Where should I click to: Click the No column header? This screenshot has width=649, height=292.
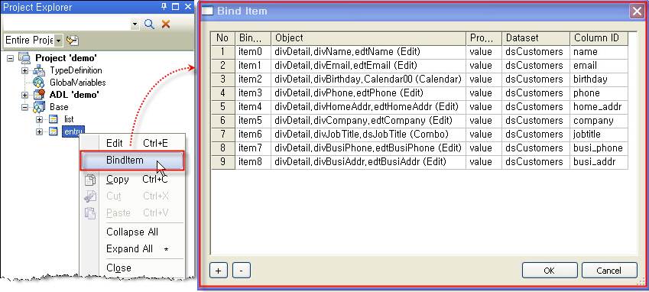coord(222,38)
